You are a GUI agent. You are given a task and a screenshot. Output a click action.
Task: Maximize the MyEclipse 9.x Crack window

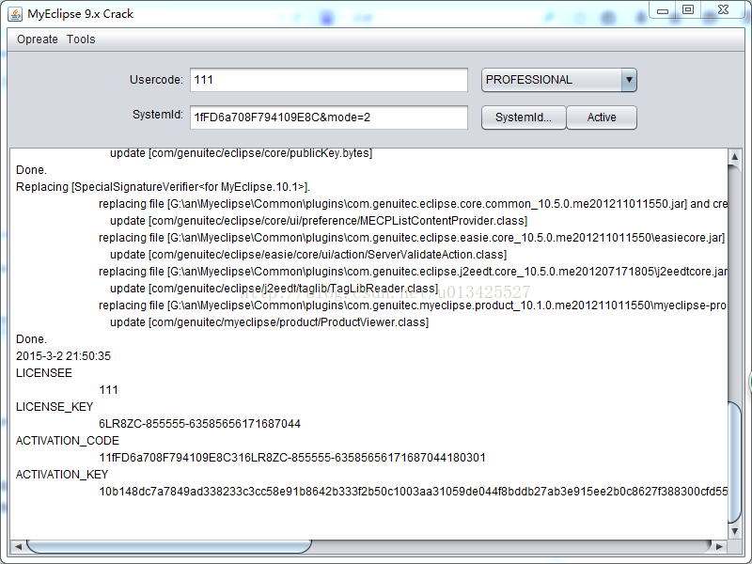click(688, 9)
